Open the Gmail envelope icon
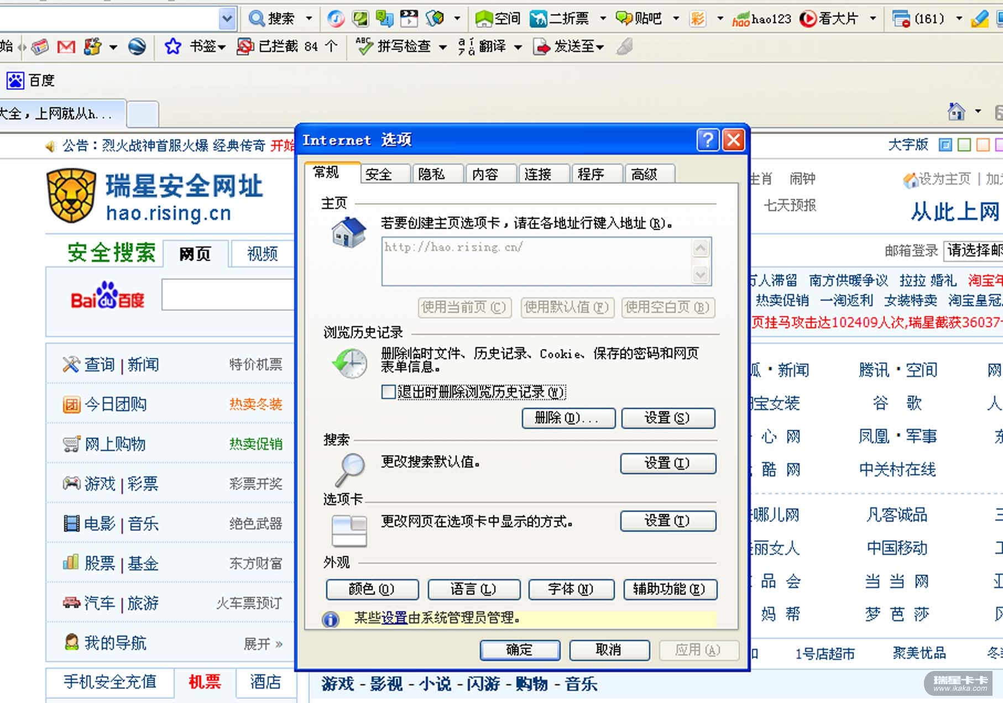1003x703 pixels. point(66,47)
